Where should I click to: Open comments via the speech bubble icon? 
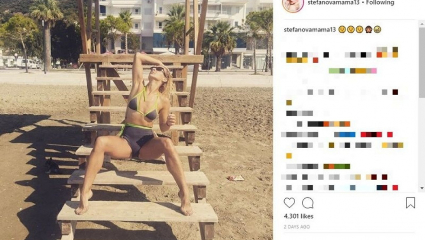tap(308, 203)
